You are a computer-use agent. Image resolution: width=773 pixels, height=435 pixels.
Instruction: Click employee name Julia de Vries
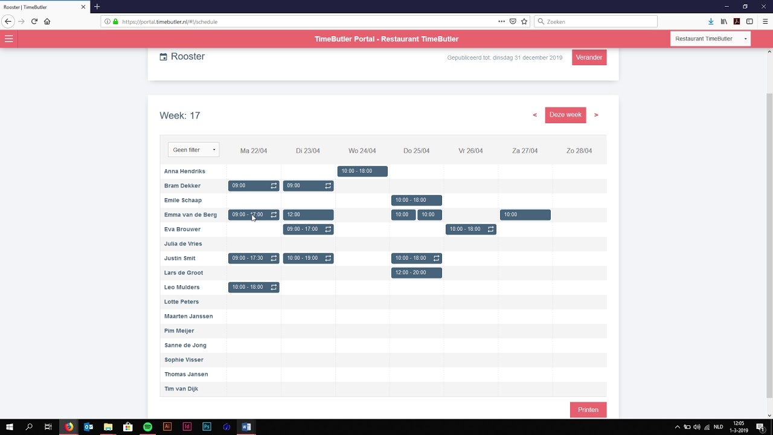coord(183,243)
